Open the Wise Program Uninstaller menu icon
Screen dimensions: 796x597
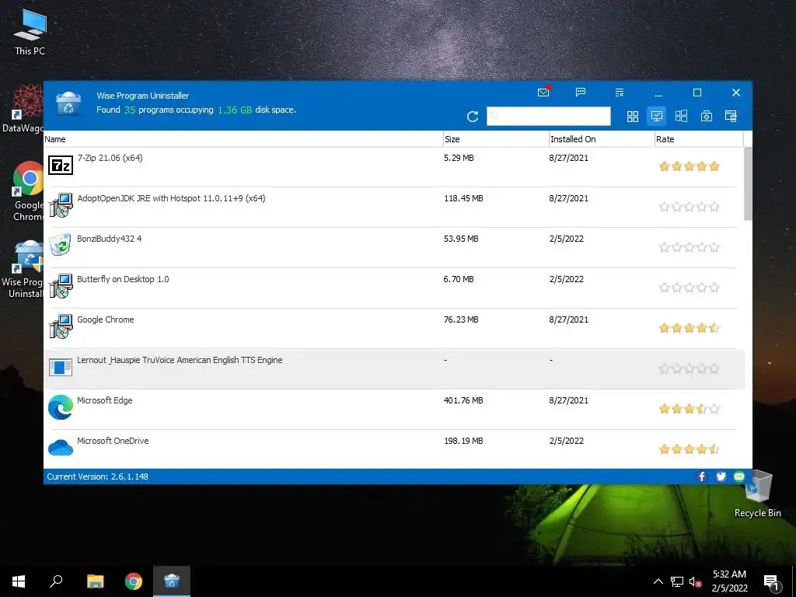tap(620, 93)
